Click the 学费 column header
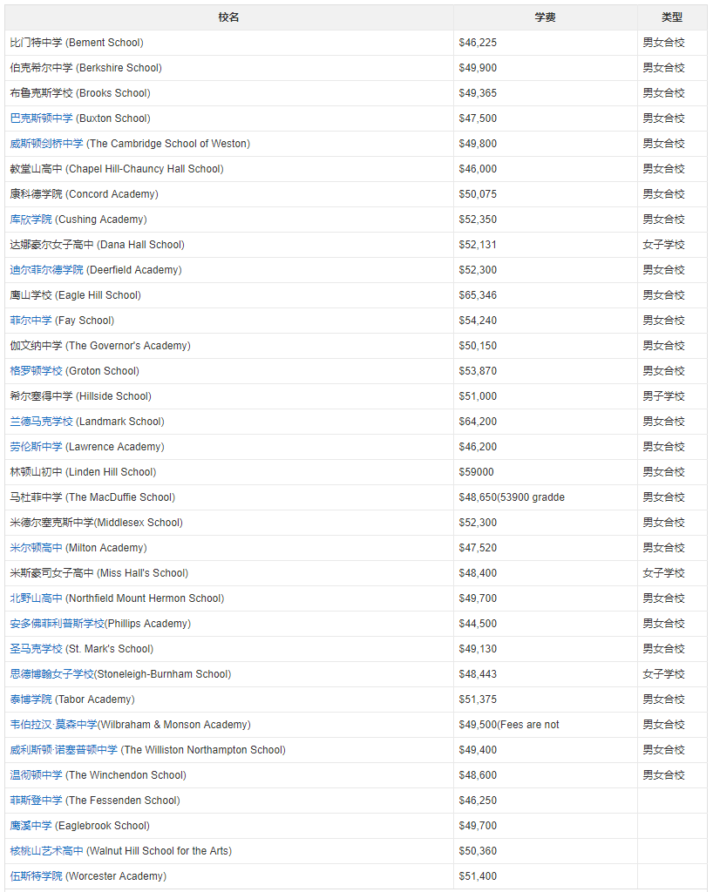This screenshot has width=713, height=892. click(545, 17)
